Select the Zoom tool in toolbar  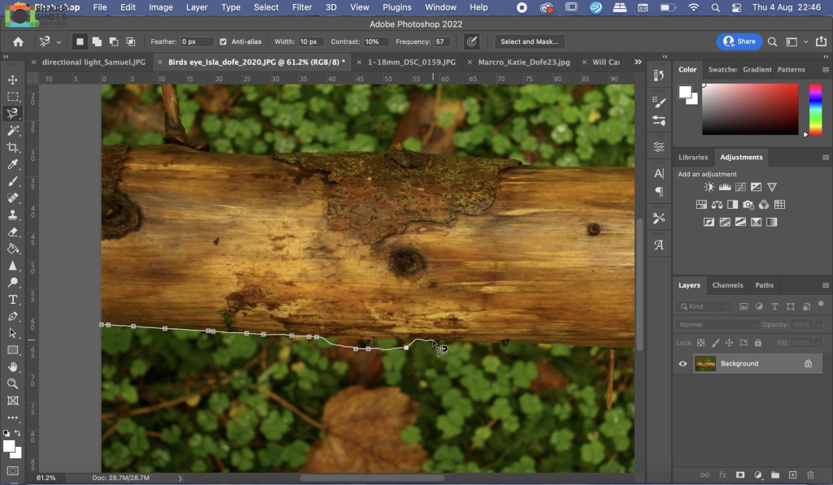[13, 383]
